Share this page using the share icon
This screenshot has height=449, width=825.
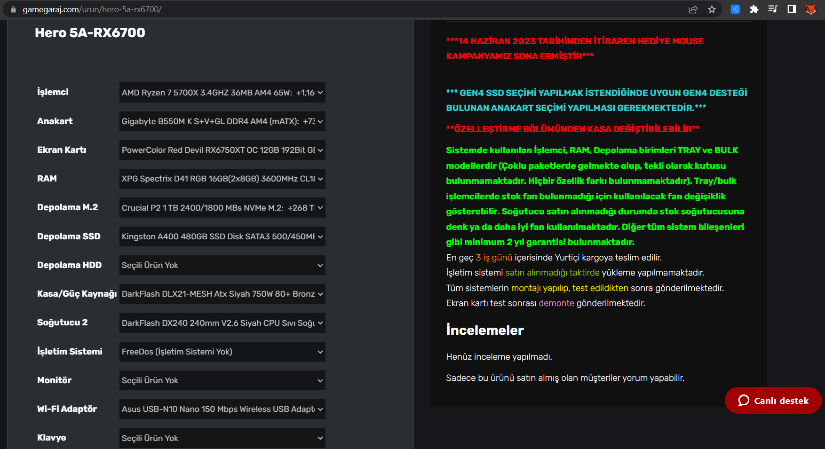point(693,9)
